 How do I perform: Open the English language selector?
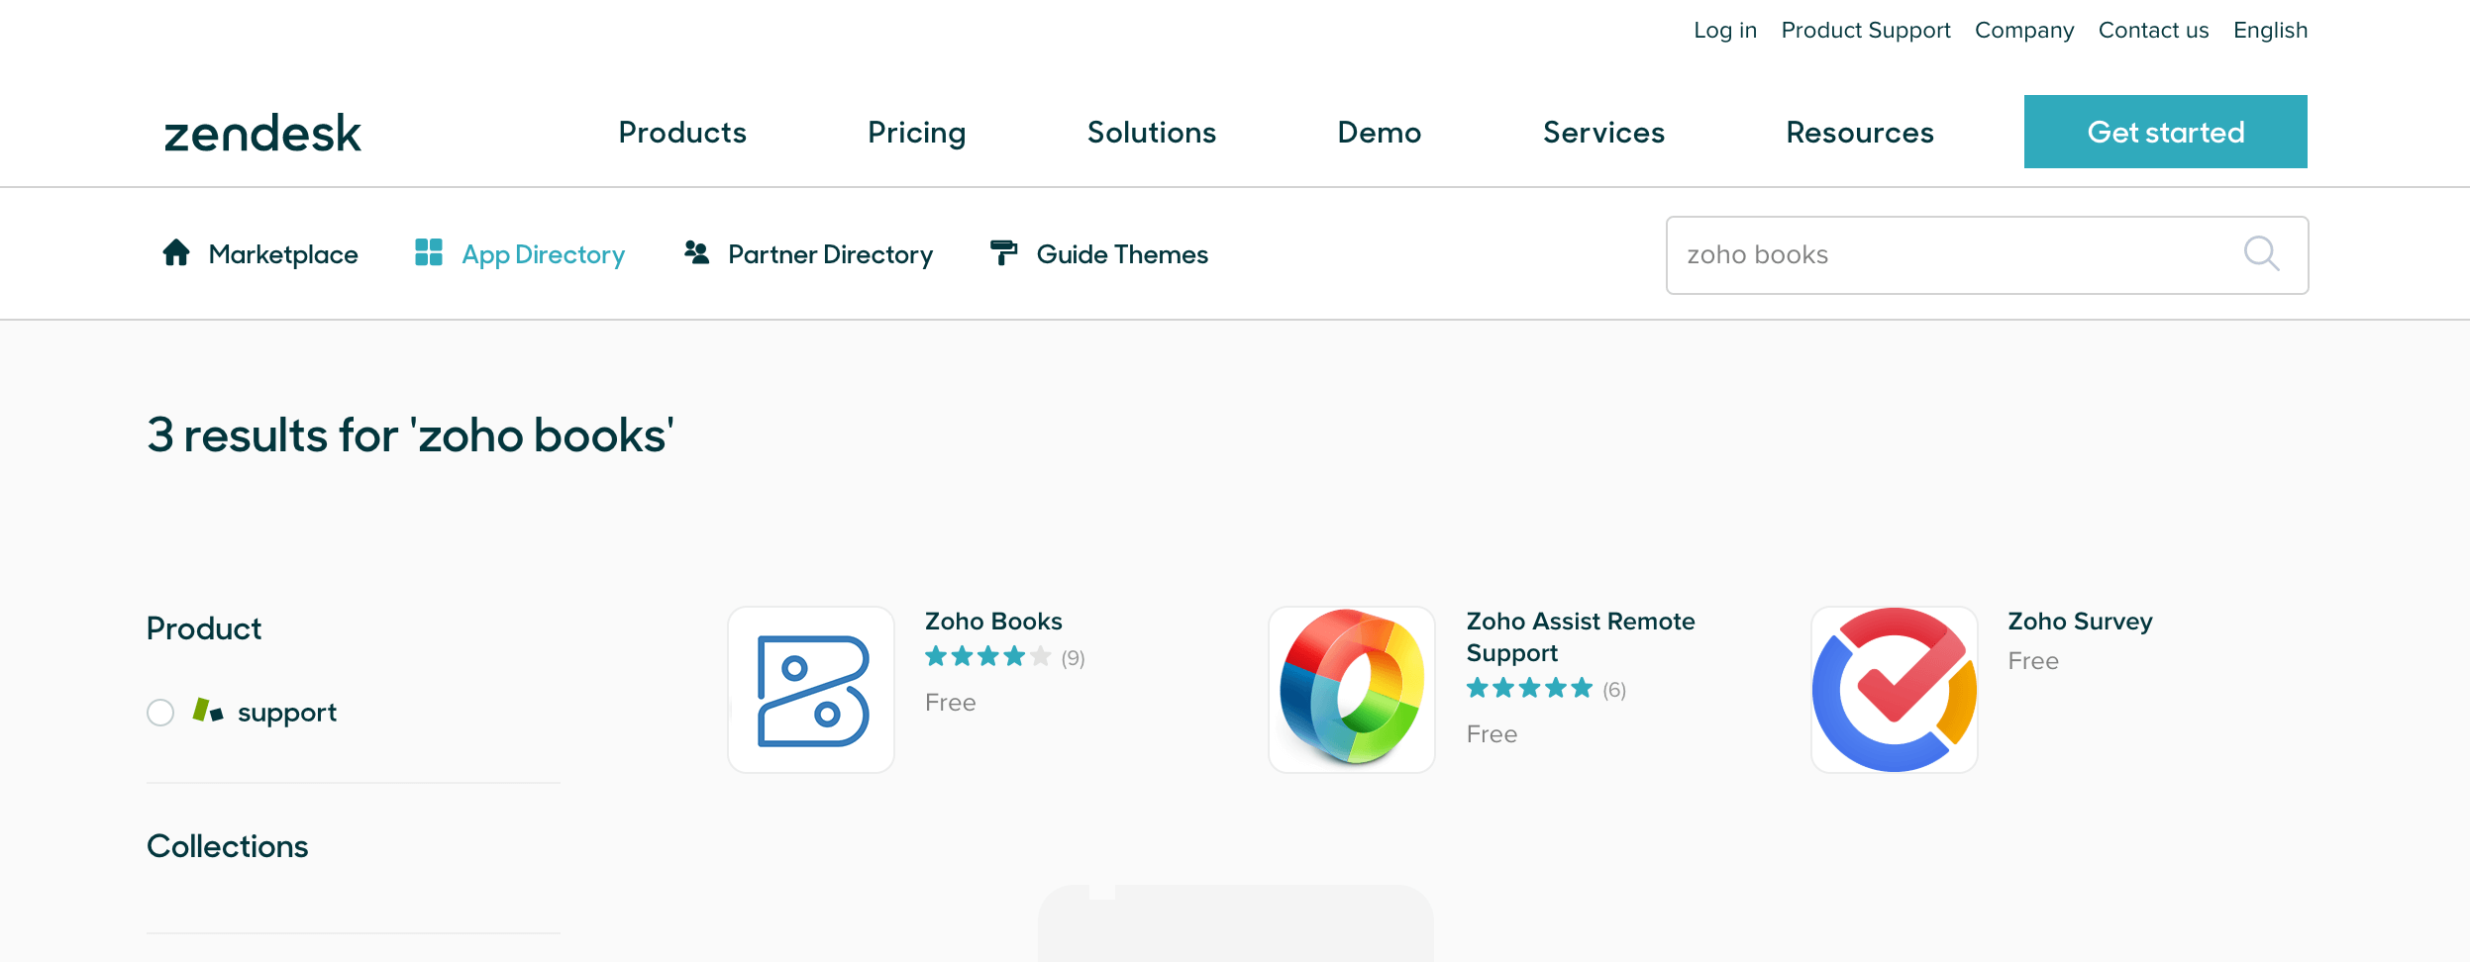pyautogui.click(x=2270, y=31)
